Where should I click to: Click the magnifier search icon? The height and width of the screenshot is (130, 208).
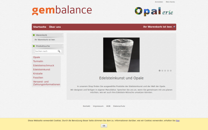click(59, 51)
